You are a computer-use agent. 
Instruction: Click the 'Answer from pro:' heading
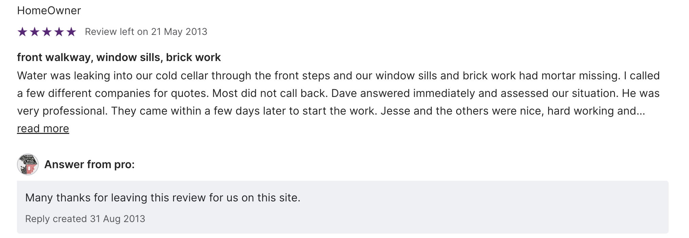pyautogui.click(x=89, y=164)
